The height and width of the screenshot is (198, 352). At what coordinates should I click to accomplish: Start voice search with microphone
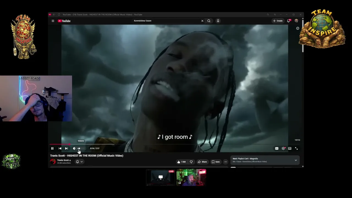coord(218,21)
